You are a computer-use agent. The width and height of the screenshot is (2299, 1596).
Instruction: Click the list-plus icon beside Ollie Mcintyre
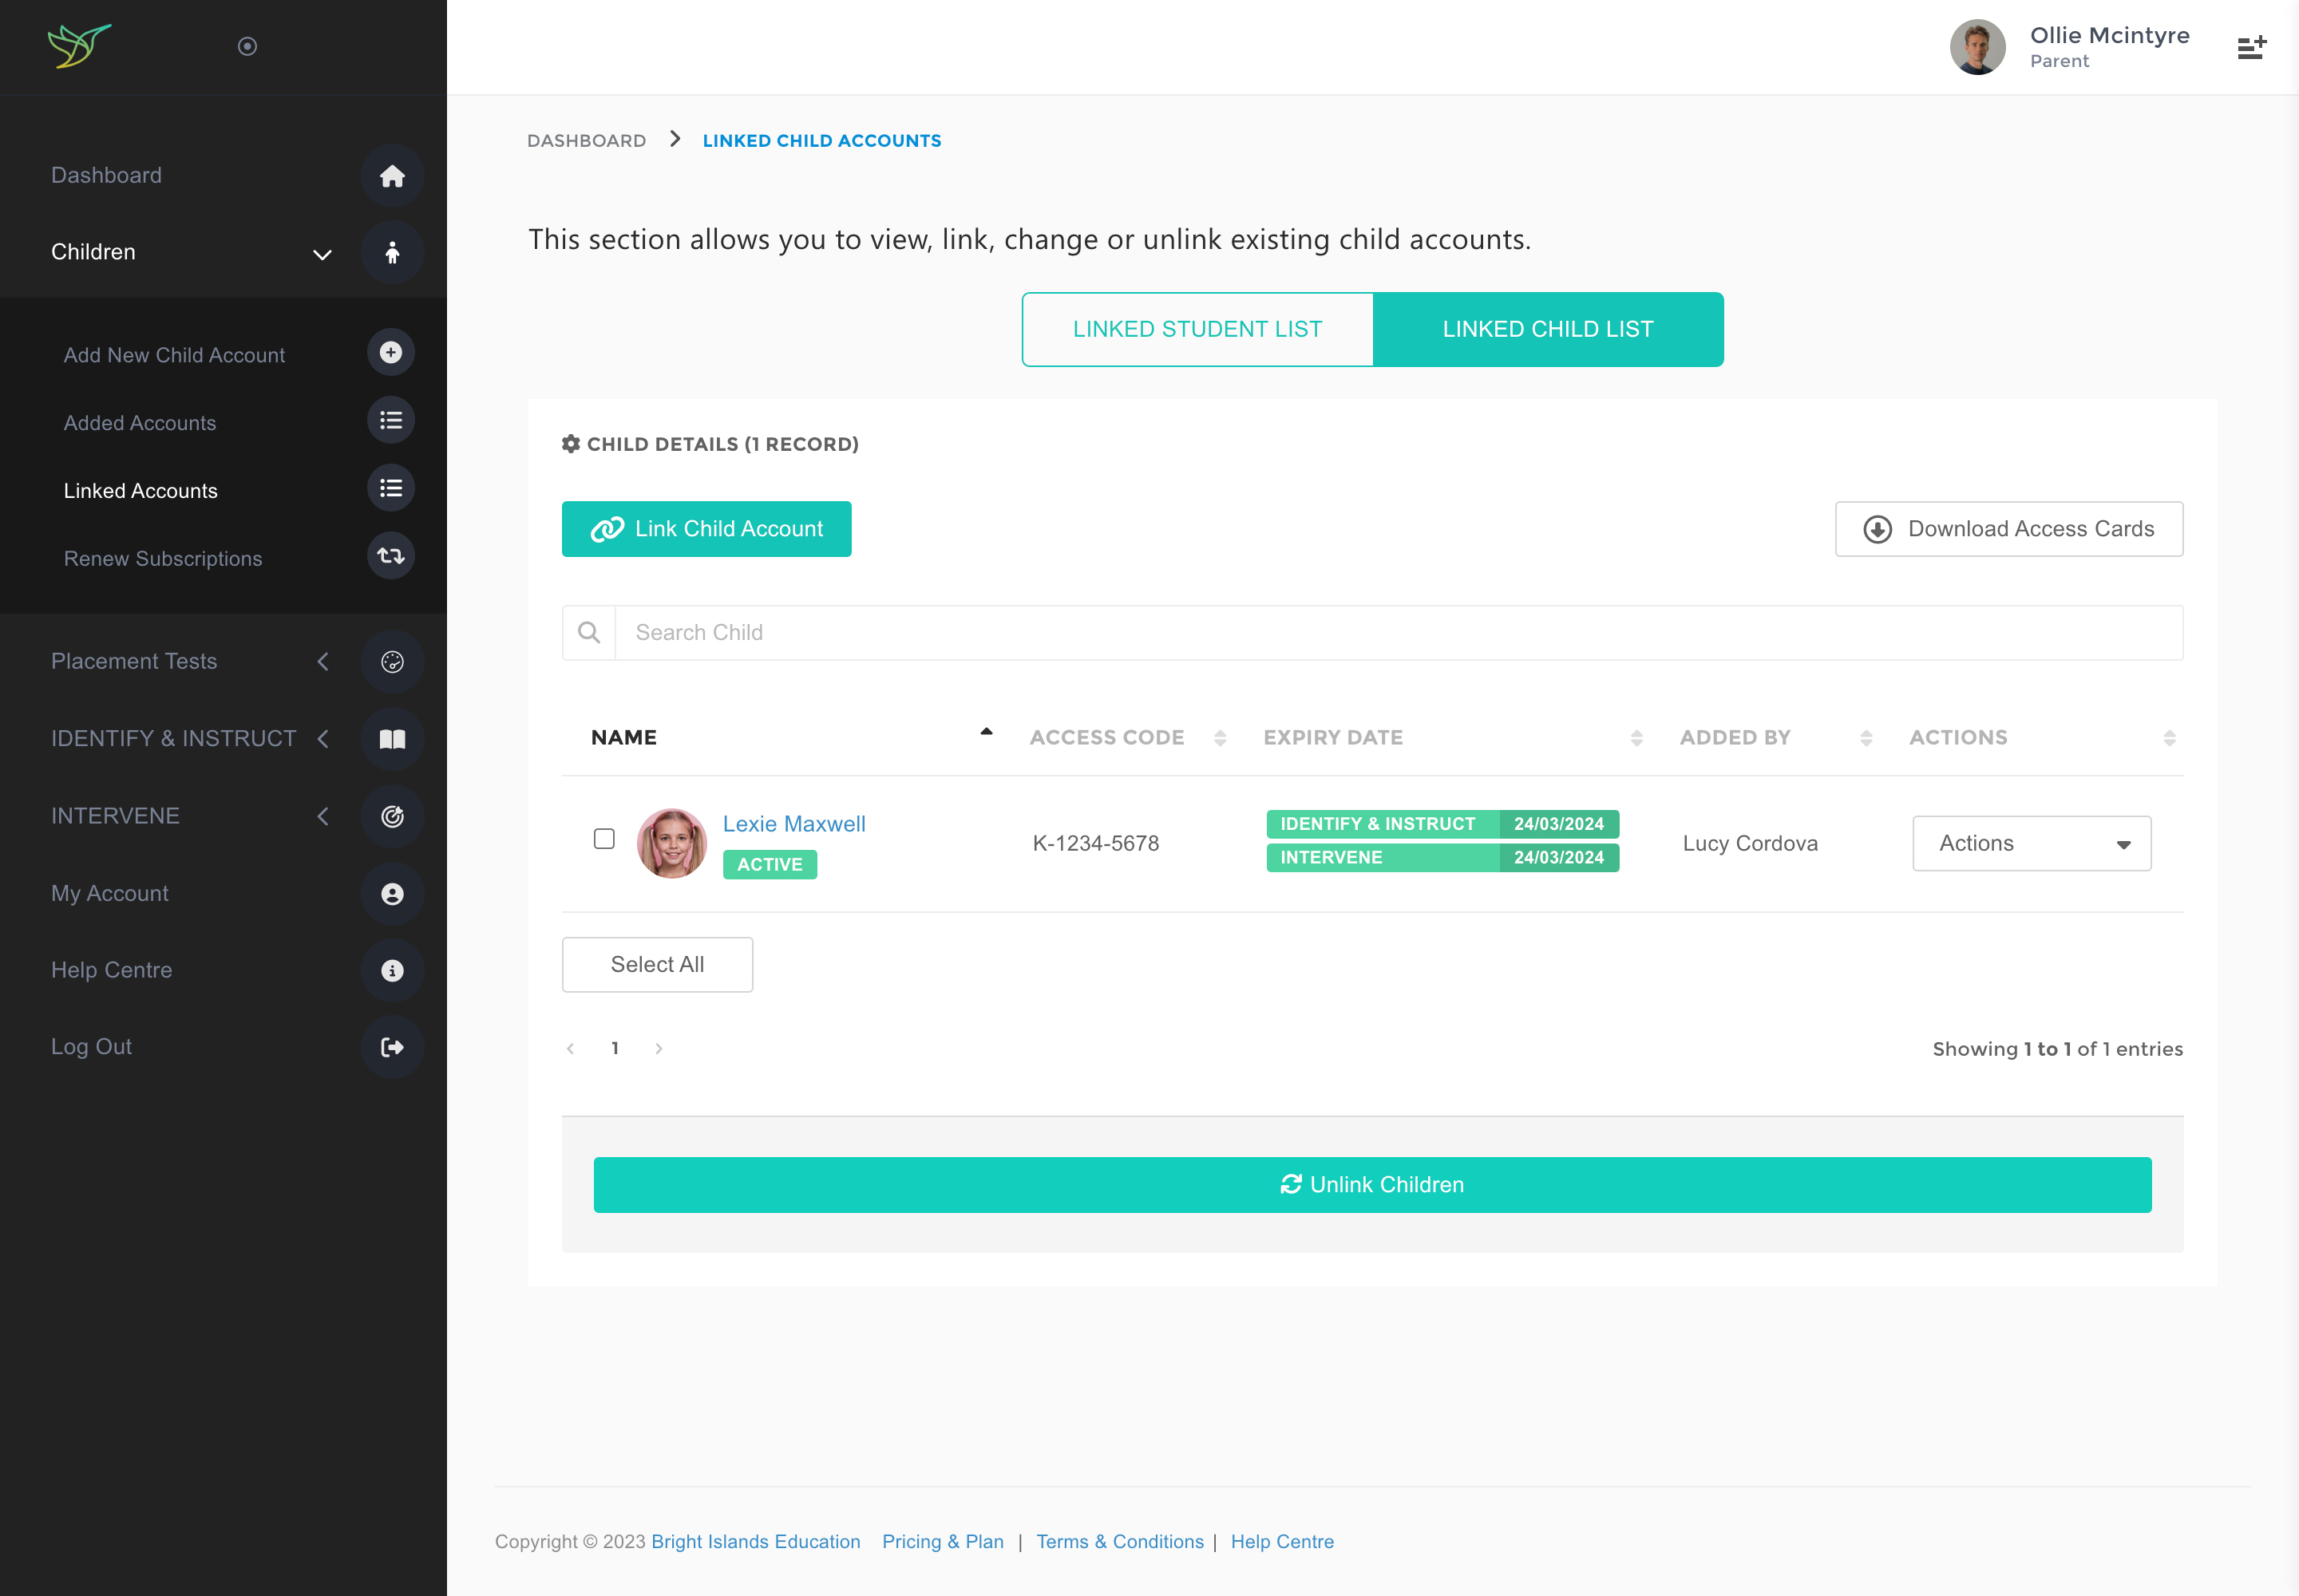pyautogui.click(x=2251, y=47)
